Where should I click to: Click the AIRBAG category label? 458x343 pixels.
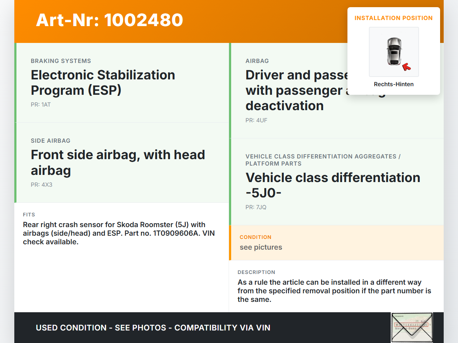[x=257, y=61]
